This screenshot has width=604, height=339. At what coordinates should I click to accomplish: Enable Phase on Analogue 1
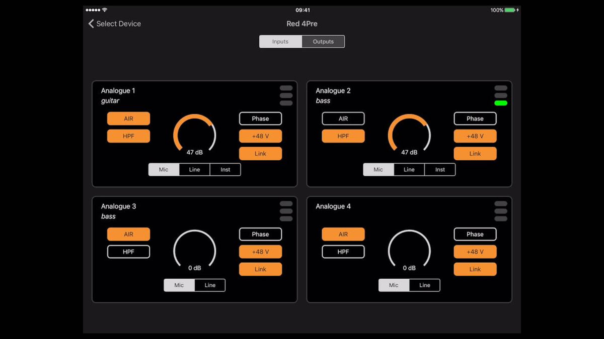pos(260,119)
